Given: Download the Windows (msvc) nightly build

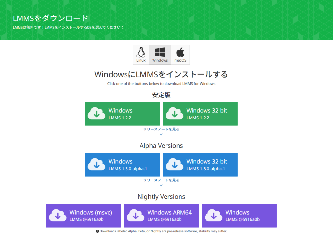Looking at the screenshot, I should 83,215.
